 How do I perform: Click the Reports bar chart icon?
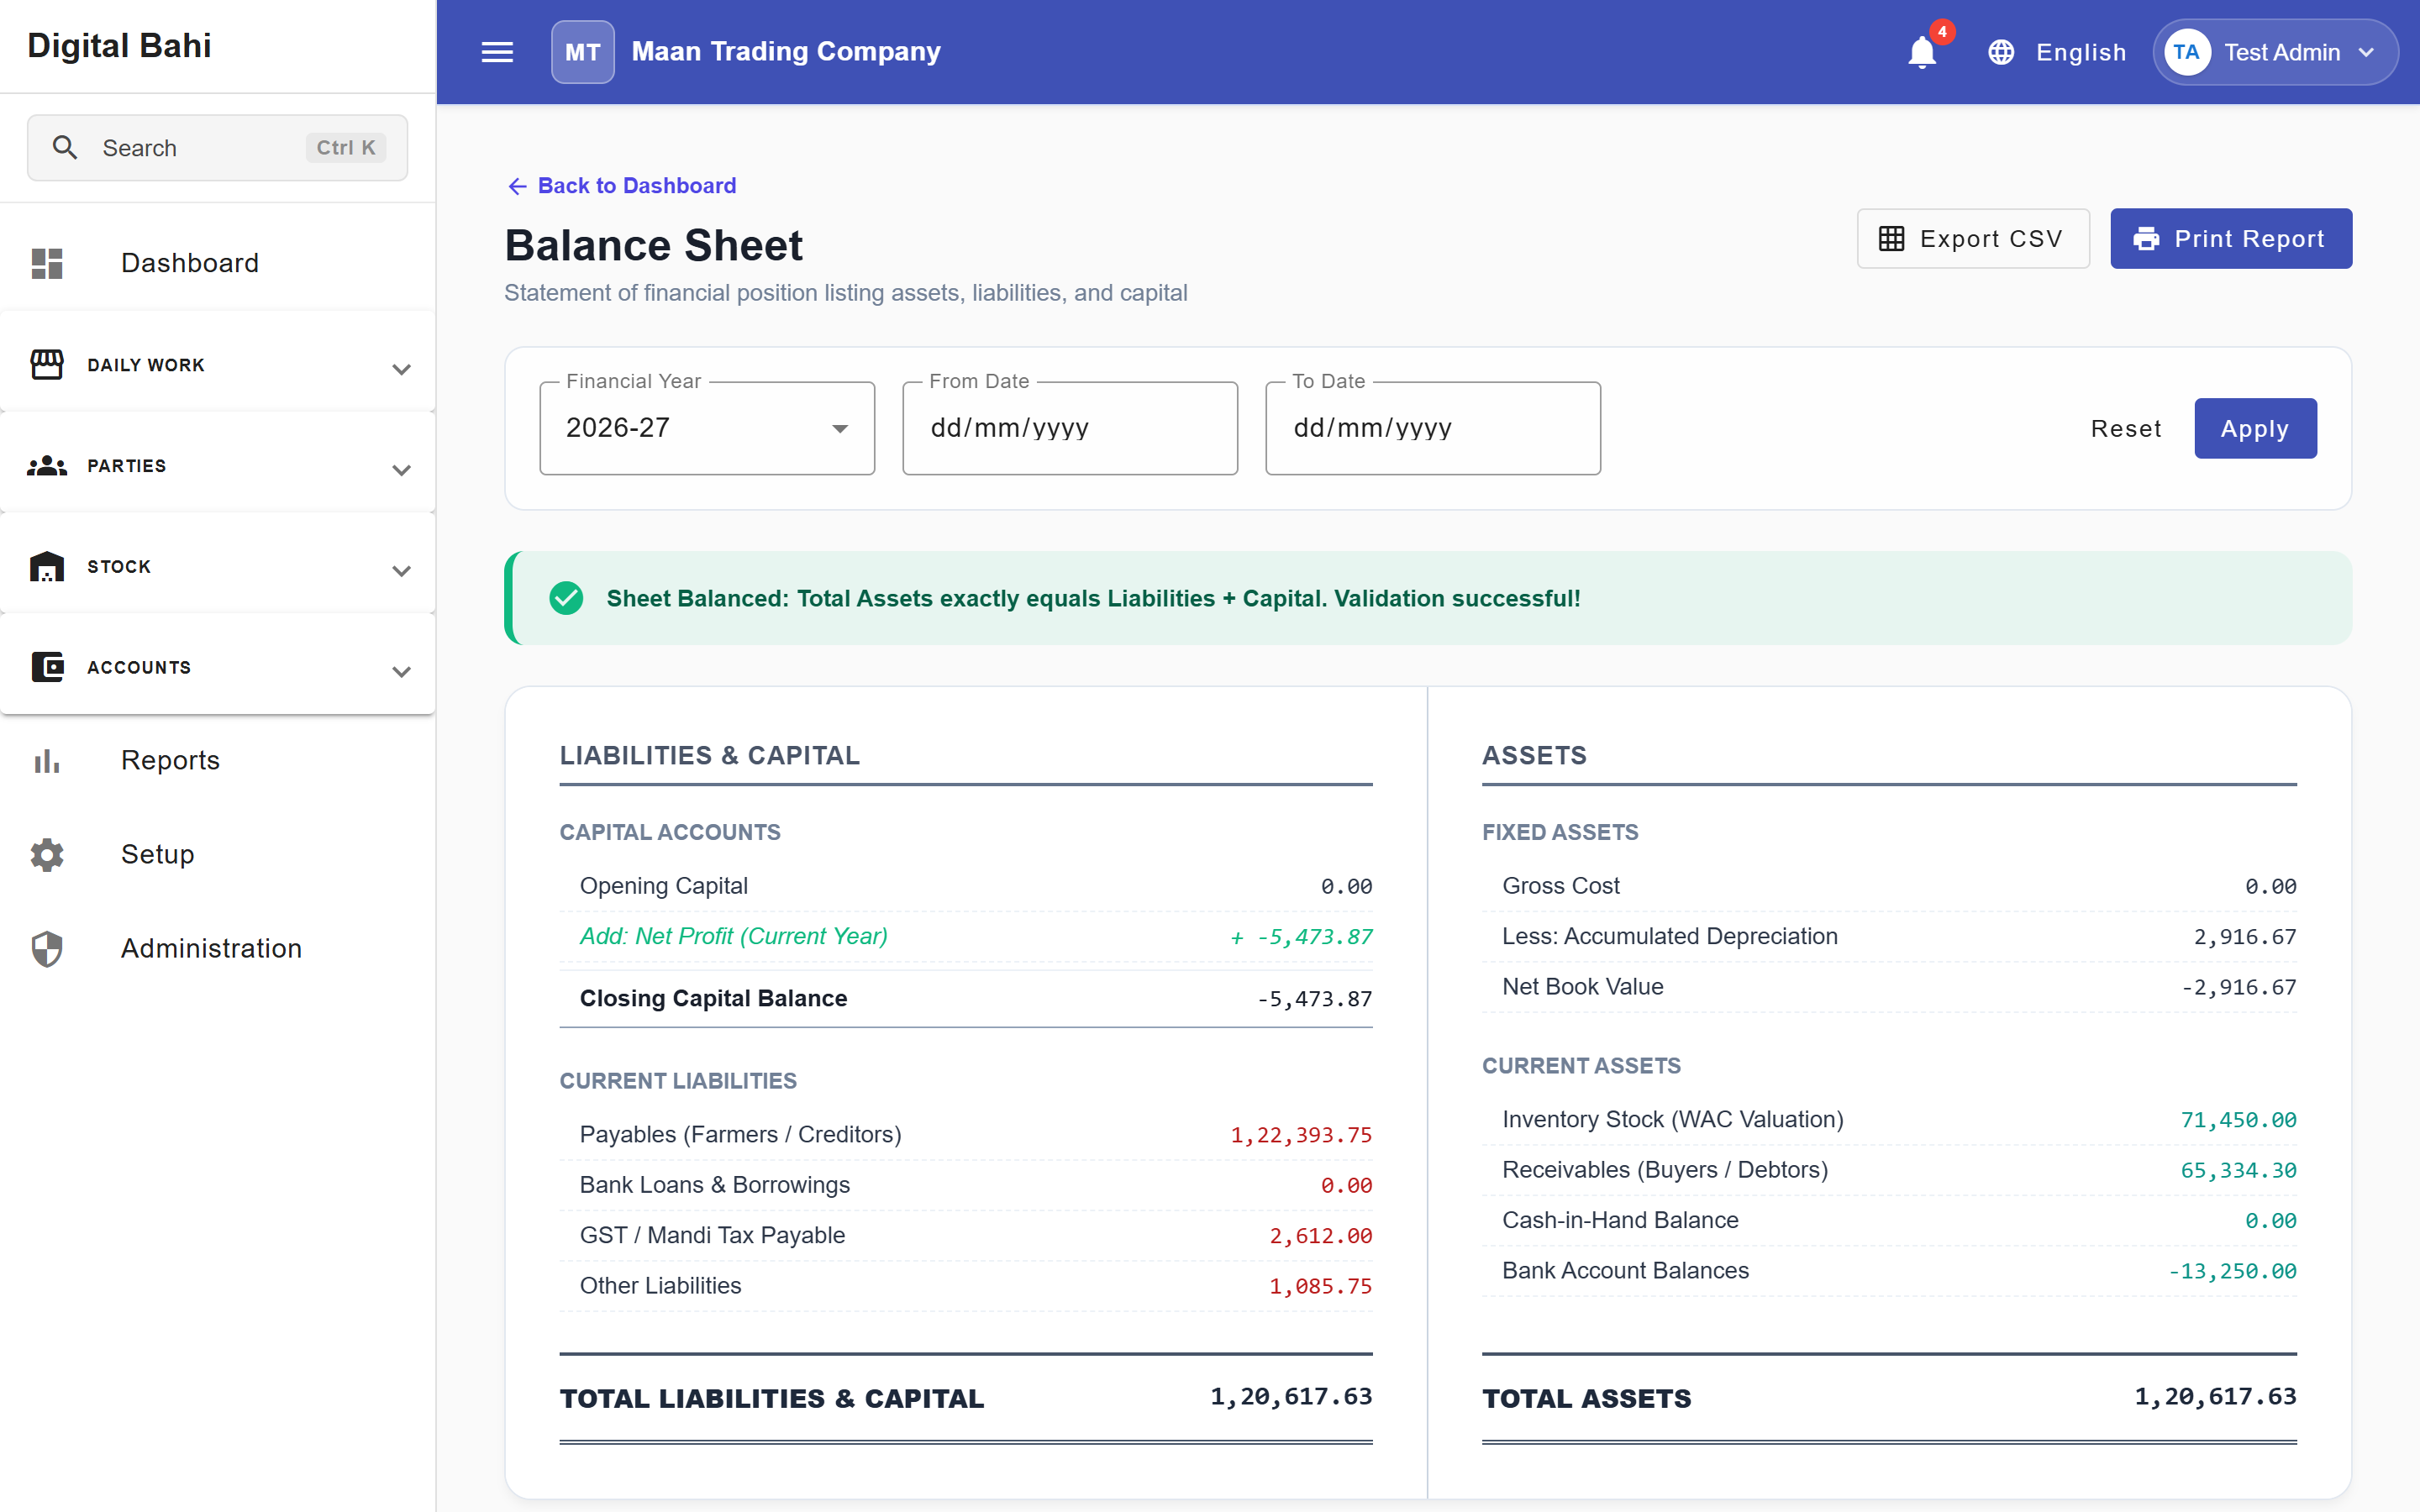coord(47,761)
